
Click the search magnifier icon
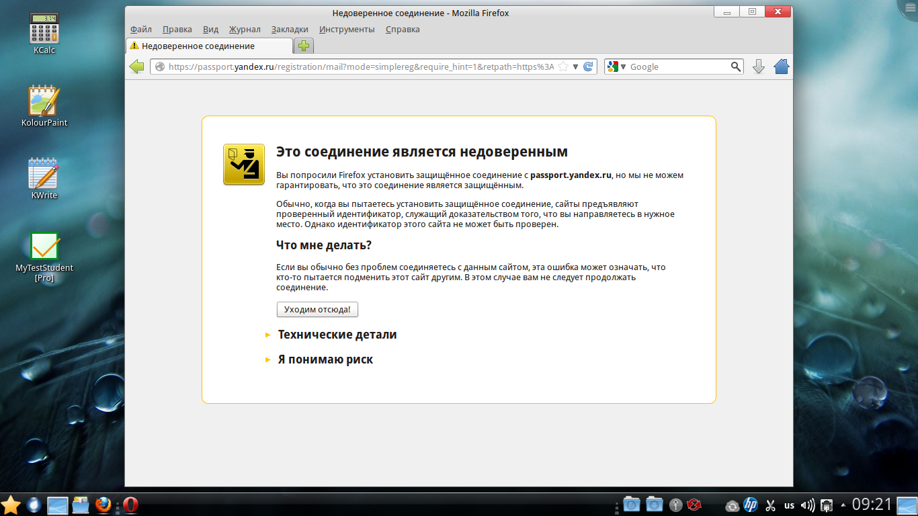(x=736, y=67)
